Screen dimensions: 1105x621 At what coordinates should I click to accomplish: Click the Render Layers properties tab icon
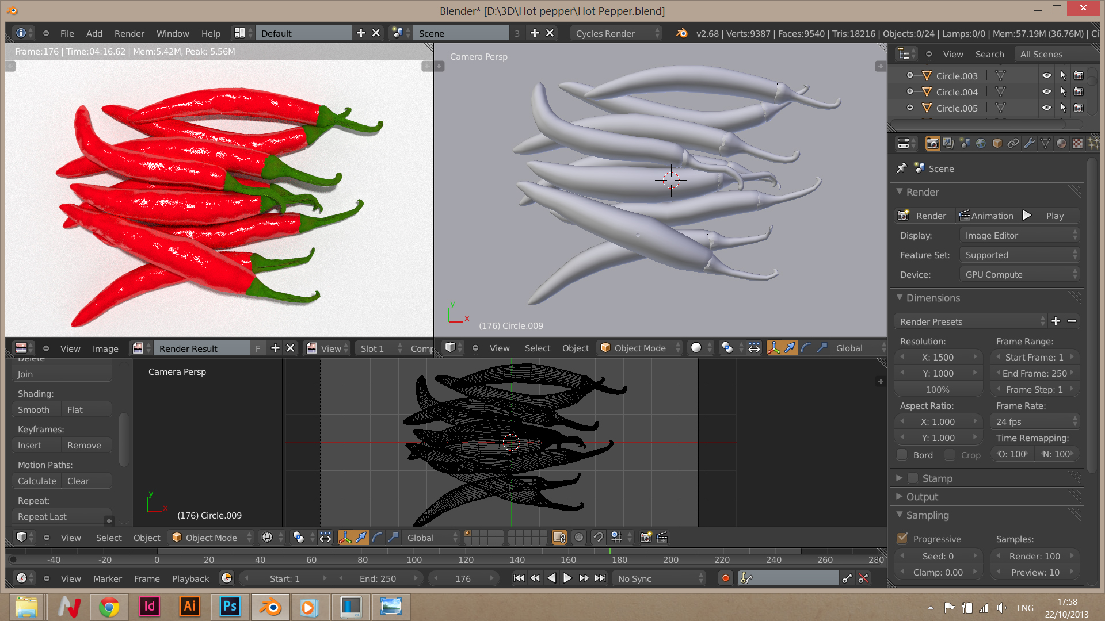(x=948, y=143)
